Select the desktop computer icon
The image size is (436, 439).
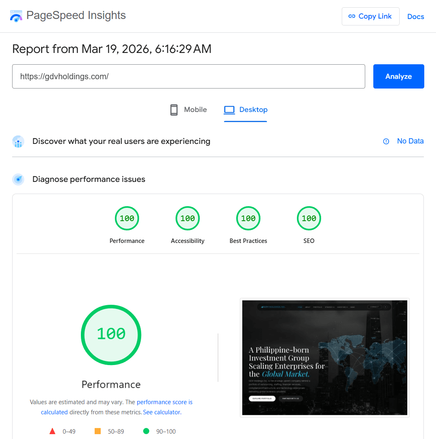pos(229,110)
